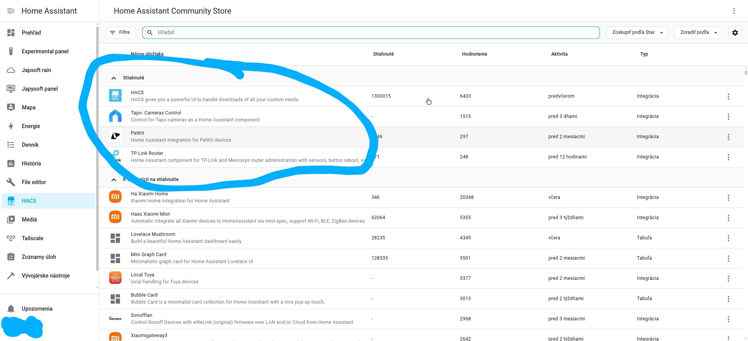Click the Sonoff logo icon
Screen dimensions: 748x341
click(115, 319)
